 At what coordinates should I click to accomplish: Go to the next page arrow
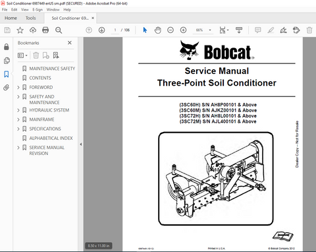click(101, 30)
